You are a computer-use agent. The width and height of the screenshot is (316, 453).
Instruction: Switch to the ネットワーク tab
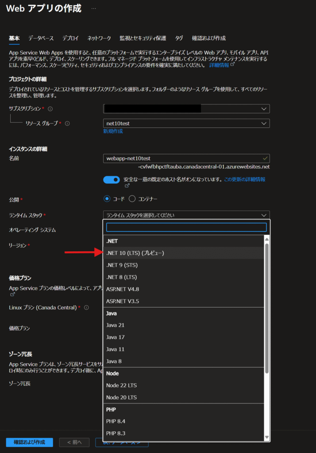click(99, 38)
